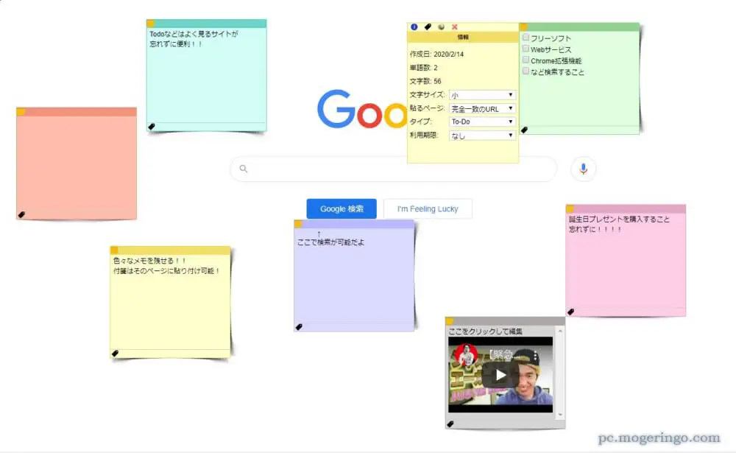Click the red X delete icon in the panel
The image size is (736, 453).
click(x=454, y=27)
